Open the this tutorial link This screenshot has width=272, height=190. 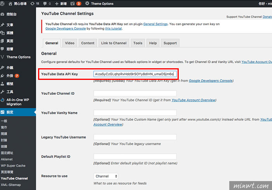point(113,29)
